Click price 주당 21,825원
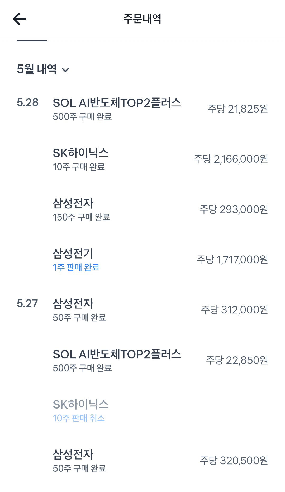Screen dimensions: 285x492 click(238, 109)
